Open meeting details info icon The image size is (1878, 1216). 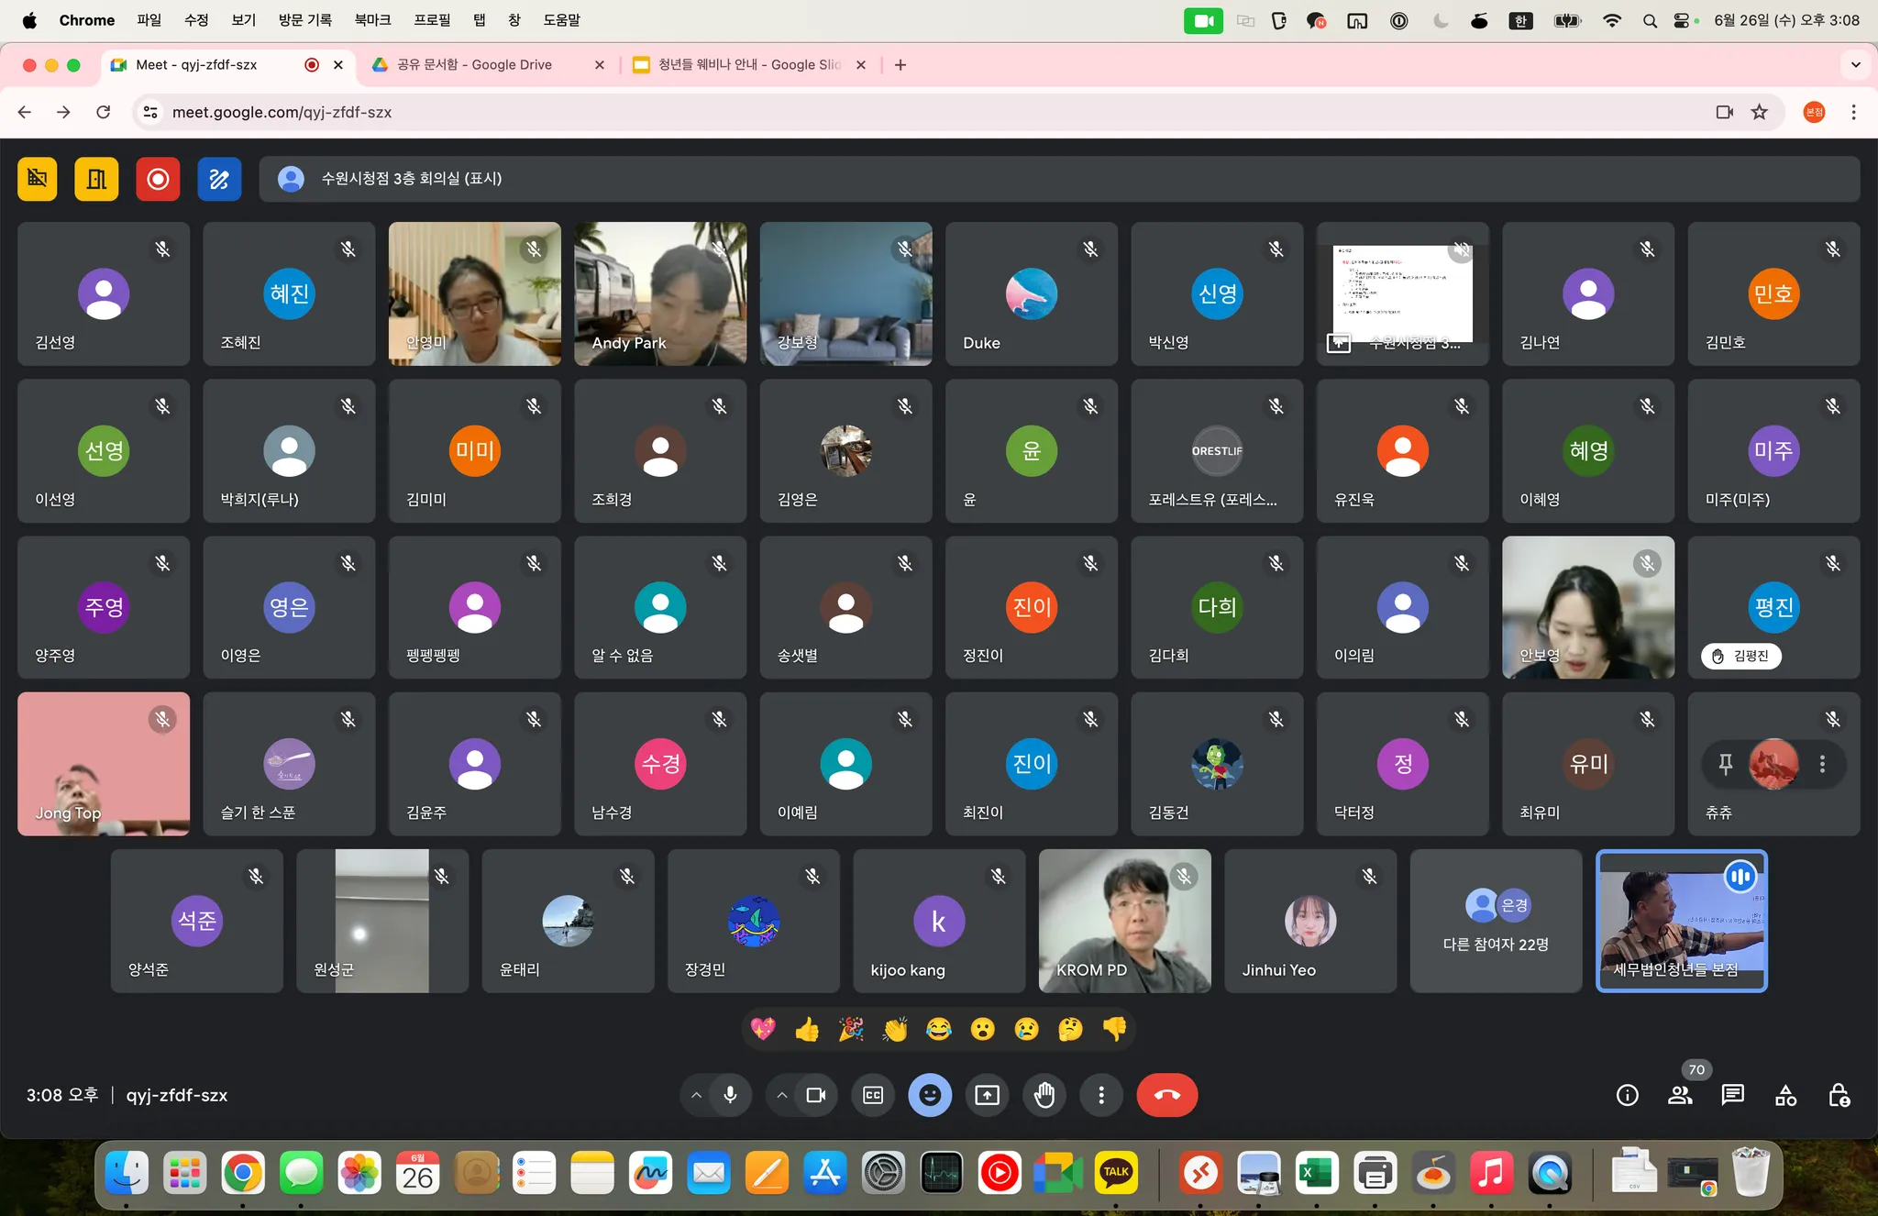tap(1627, 1095)
